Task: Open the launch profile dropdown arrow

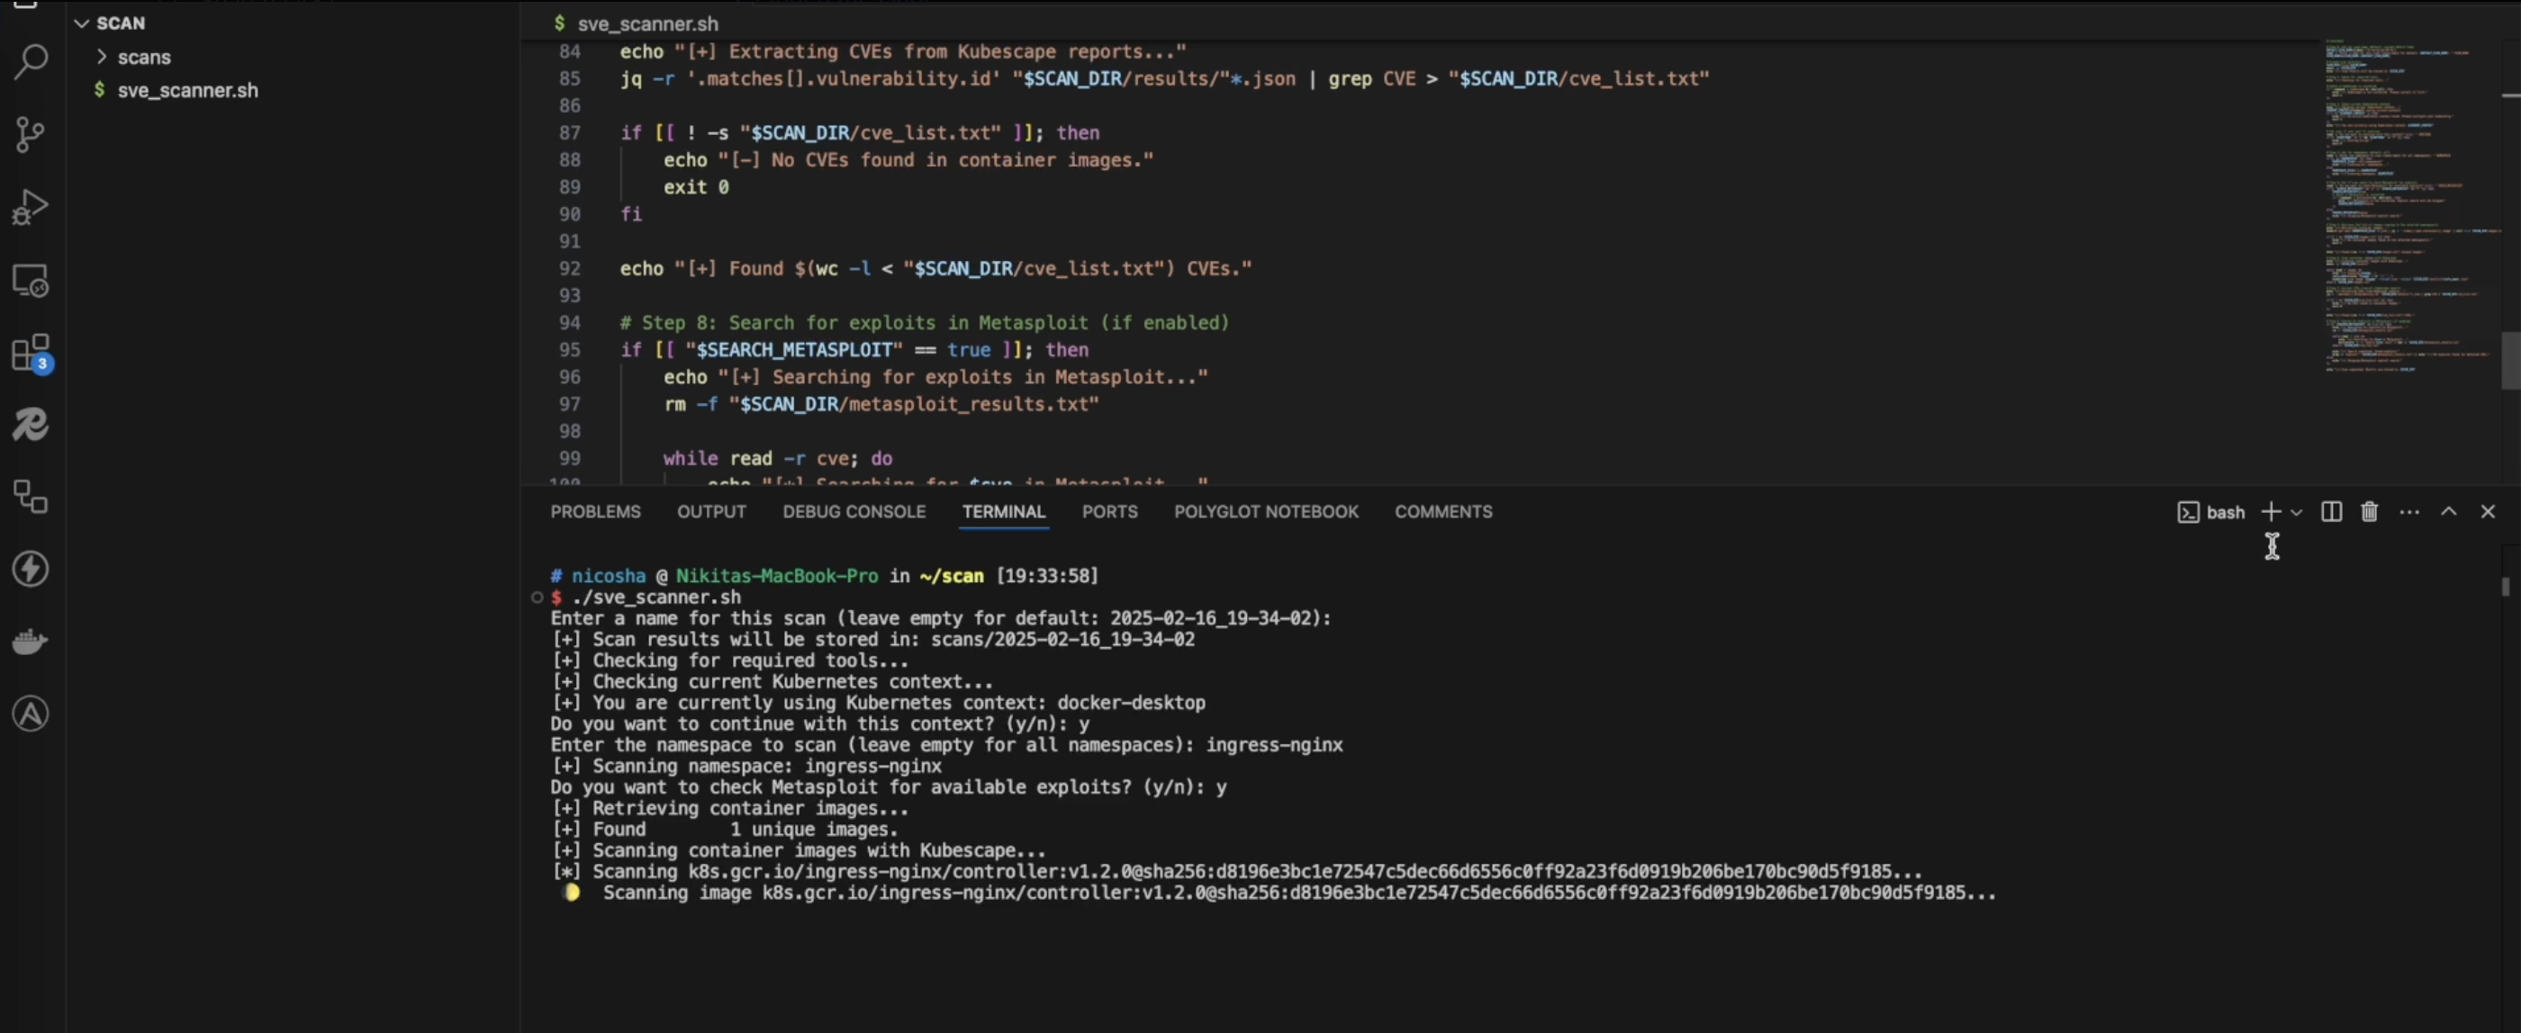Action: point(2296,513)
